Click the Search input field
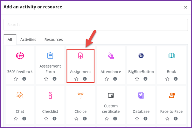This screenshot has width=192, height=128. (x=96, y=25)
